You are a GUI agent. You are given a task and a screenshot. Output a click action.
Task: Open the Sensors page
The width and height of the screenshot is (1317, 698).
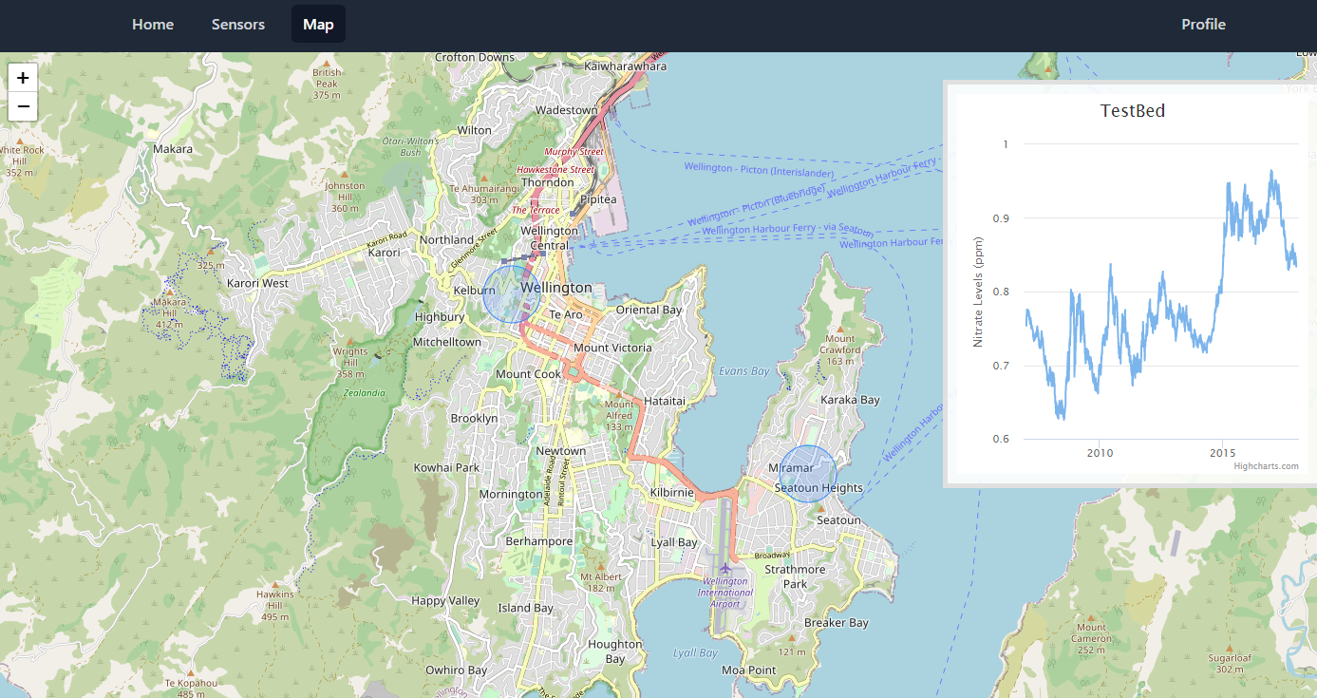click(x=237, y=25)
